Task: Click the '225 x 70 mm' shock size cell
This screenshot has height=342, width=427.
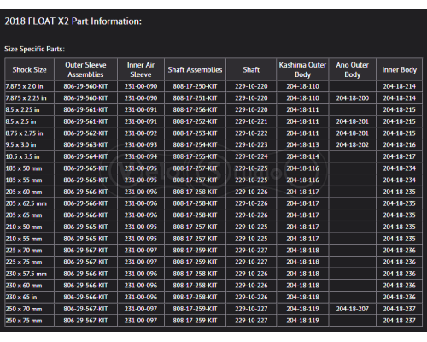Action: [x=29, y=250]
